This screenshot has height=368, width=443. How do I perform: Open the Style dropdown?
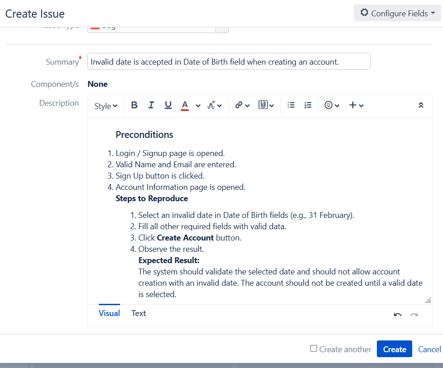point(106,106)
